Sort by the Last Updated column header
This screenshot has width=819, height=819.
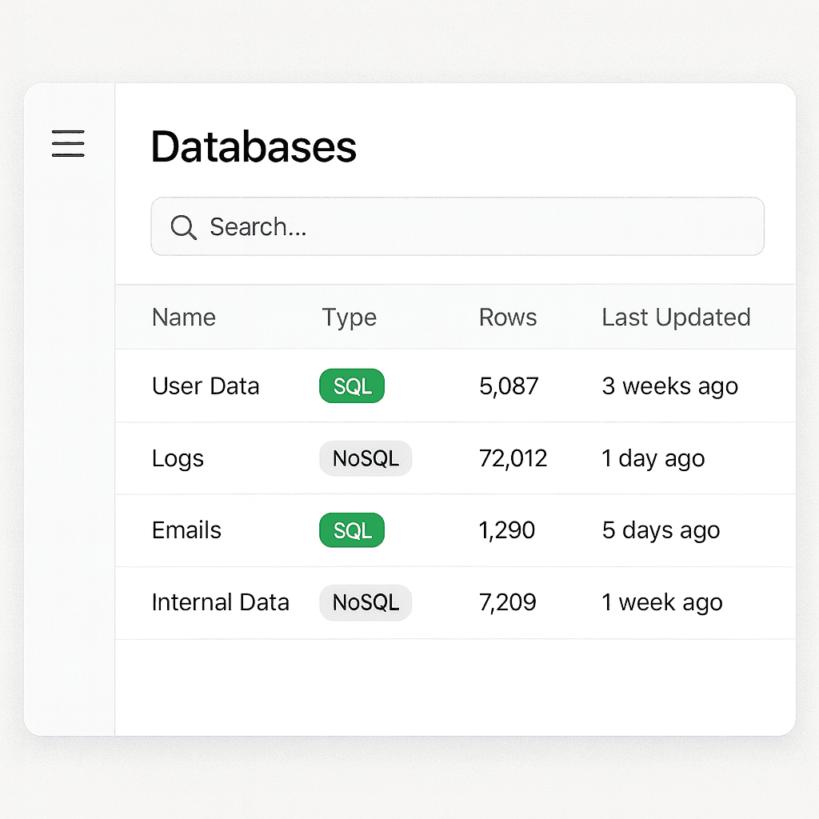676,318
